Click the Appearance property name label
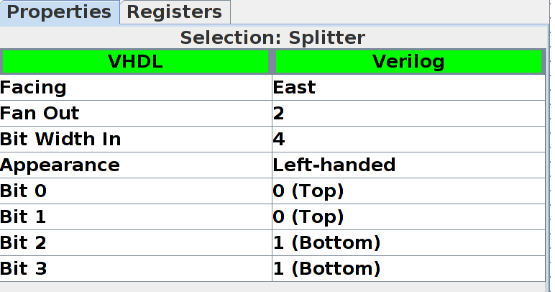This screenshot has height=292, width=555. (x=60, y=165)
